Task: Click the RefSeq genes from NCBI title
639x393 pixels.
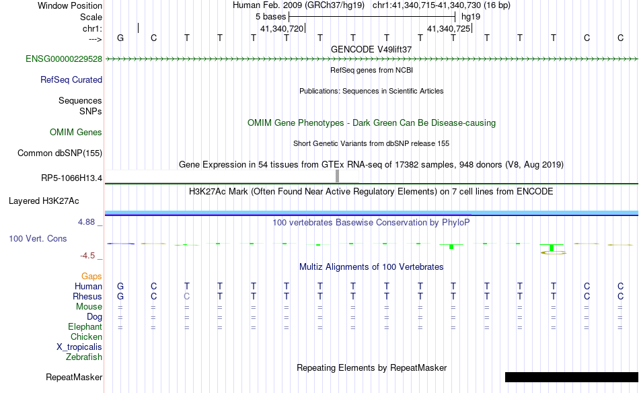Action: (372, 70)
